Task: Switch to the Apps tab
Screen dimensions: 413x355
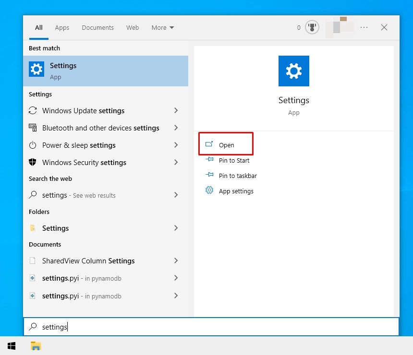Action: point(62,27)
